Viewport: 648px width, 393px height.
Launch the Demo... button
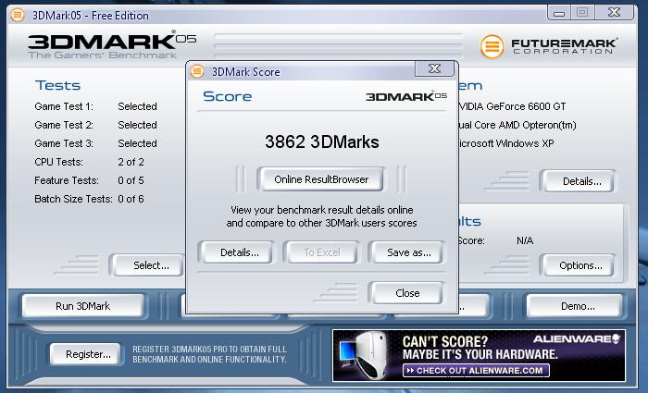click(575, 306)
